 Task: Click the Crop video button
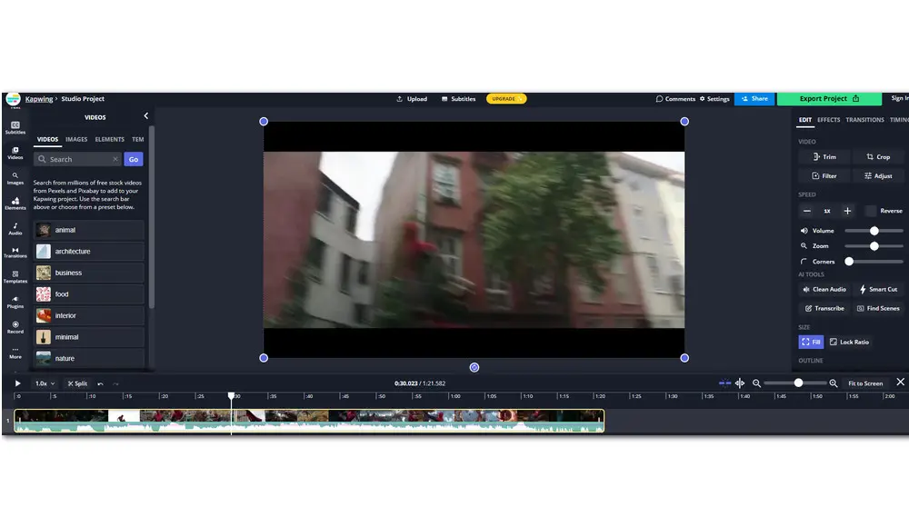(878, 156)
